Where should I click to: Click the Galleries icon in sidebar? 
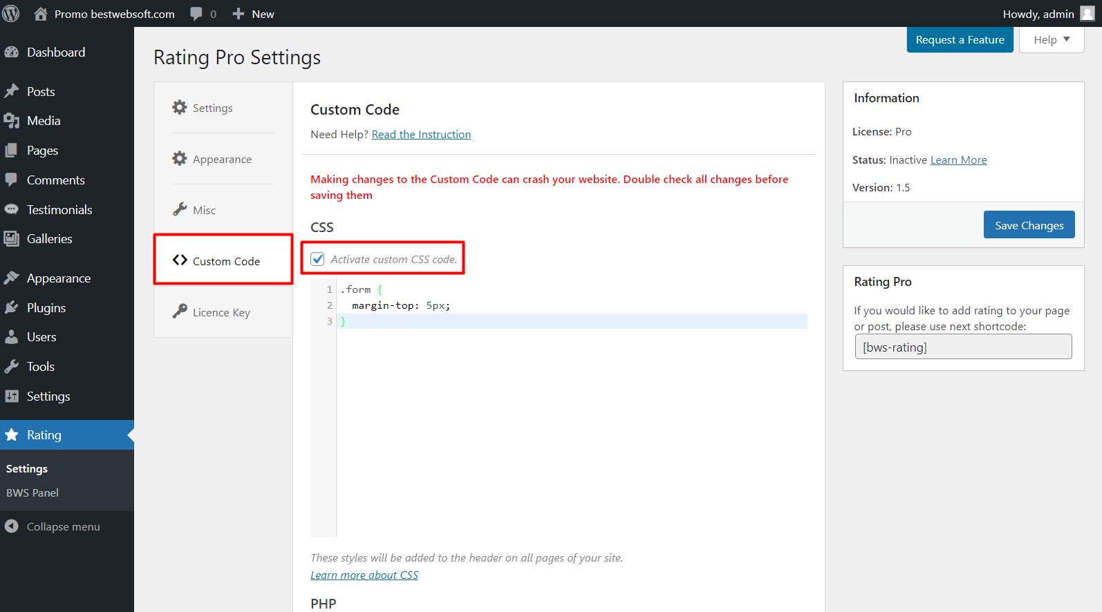coord(12,239)
